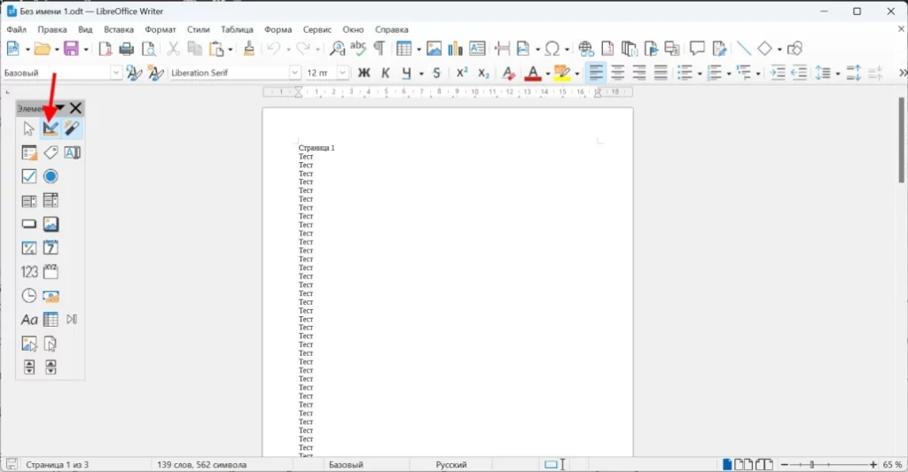Screen dimensions: 908x472
Task: Click the 65 % zoom level field
Action: pos(892,465)
